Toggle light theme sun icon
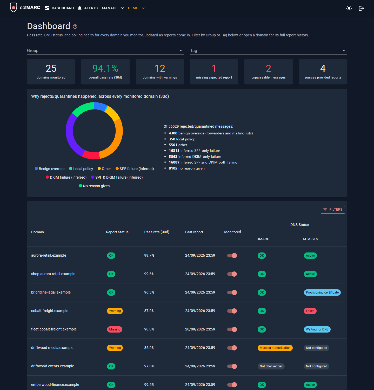 [x=349, y=8]
